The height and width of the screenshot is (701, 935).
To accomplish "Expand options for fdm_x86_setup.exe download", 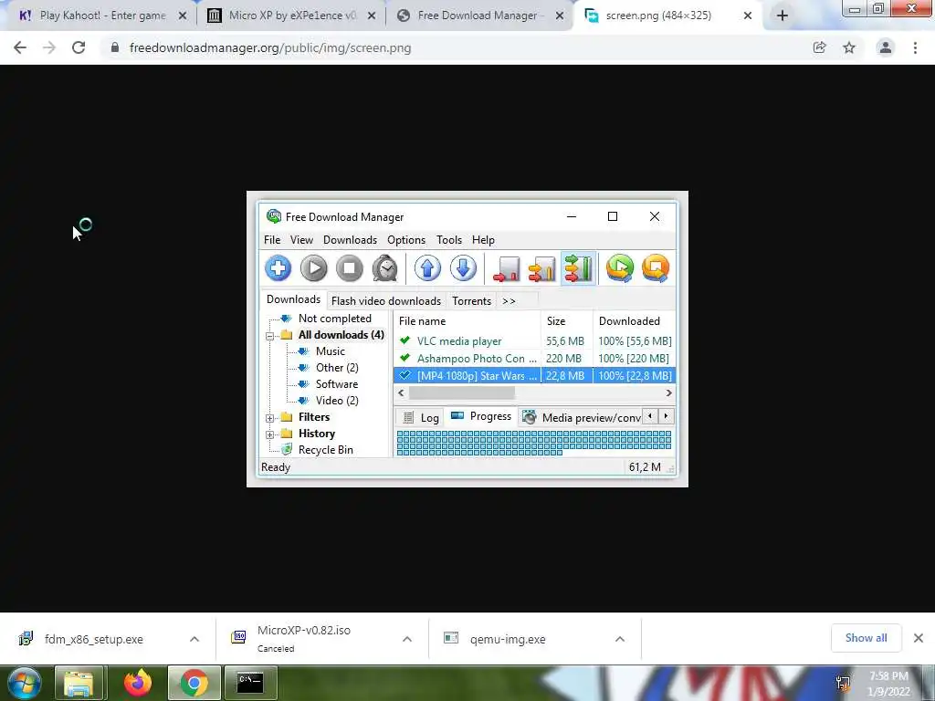I will [194, 639].
